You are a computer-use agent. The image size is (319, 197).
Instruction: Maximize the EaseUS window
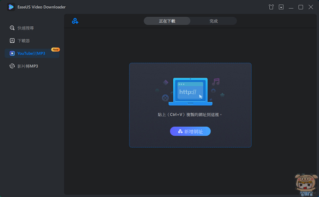tap(301, 7)
